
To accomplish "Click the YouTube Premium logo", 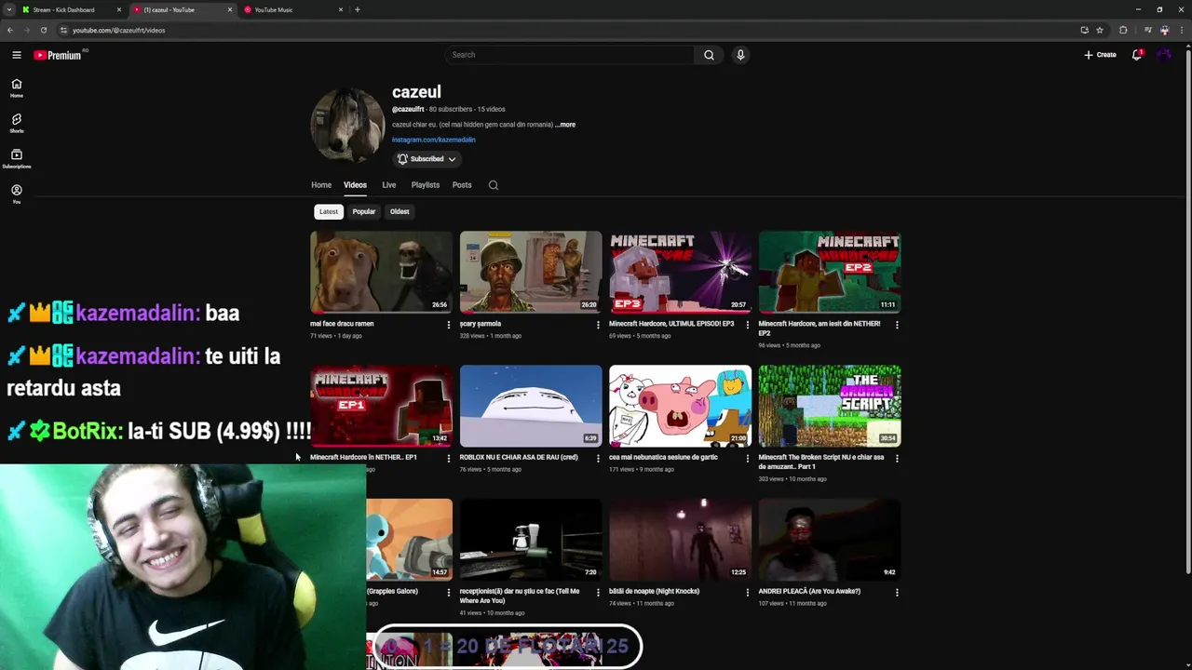I will (x=58, y=55).
